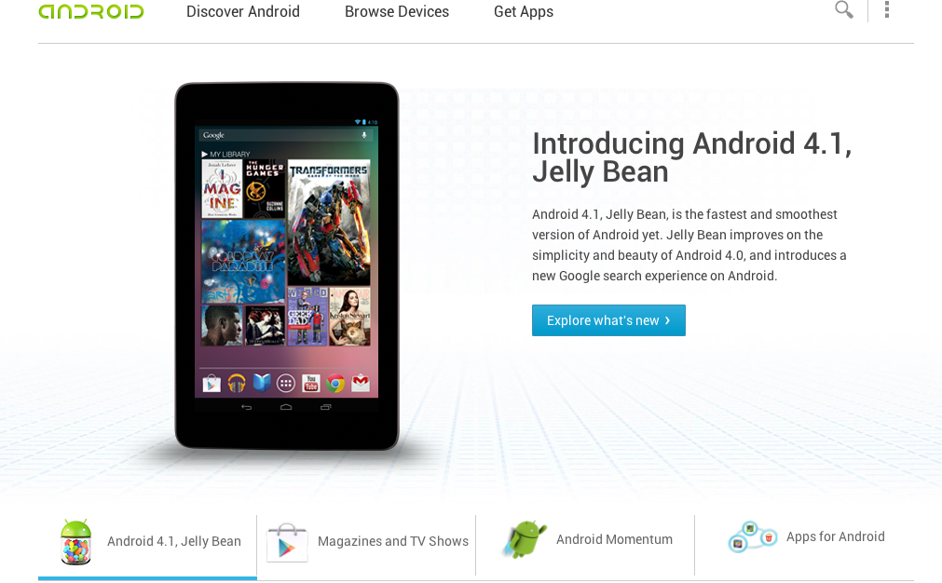Viewport: 942px width, 583px height.
Task: Click the Chrome icon on the tablet dock
Action: click(335, 383)
